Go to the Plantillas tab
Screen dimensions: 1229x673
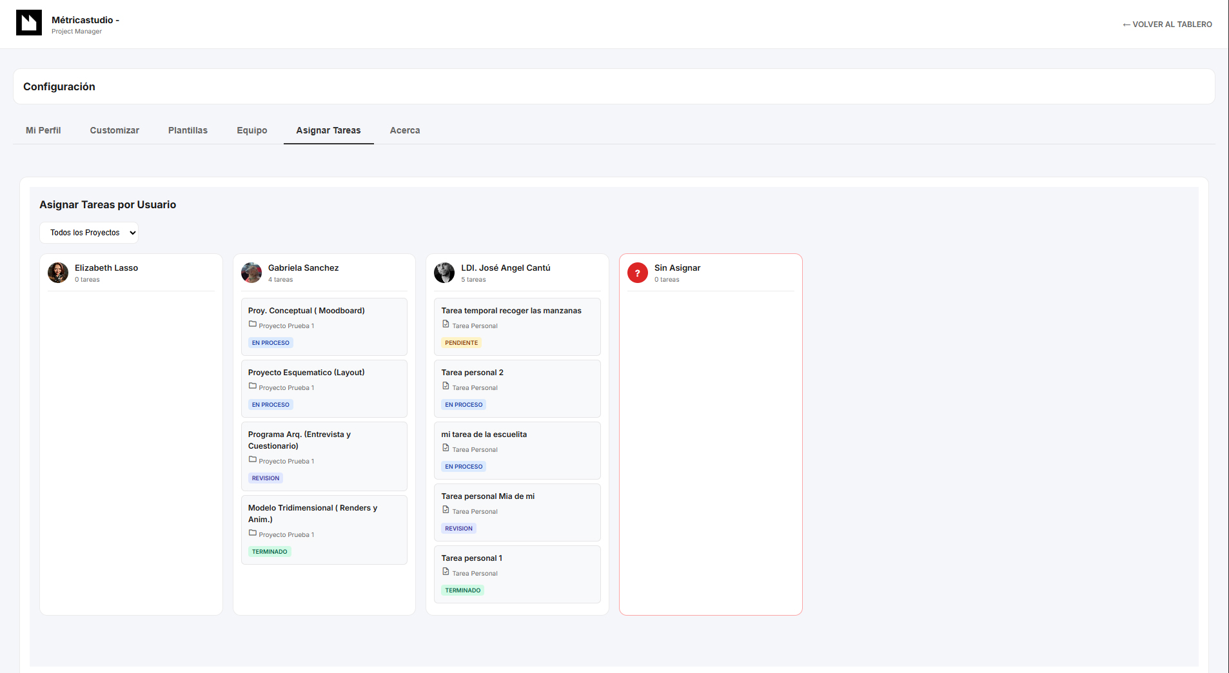pyautogui.click(x=188, y=130)
